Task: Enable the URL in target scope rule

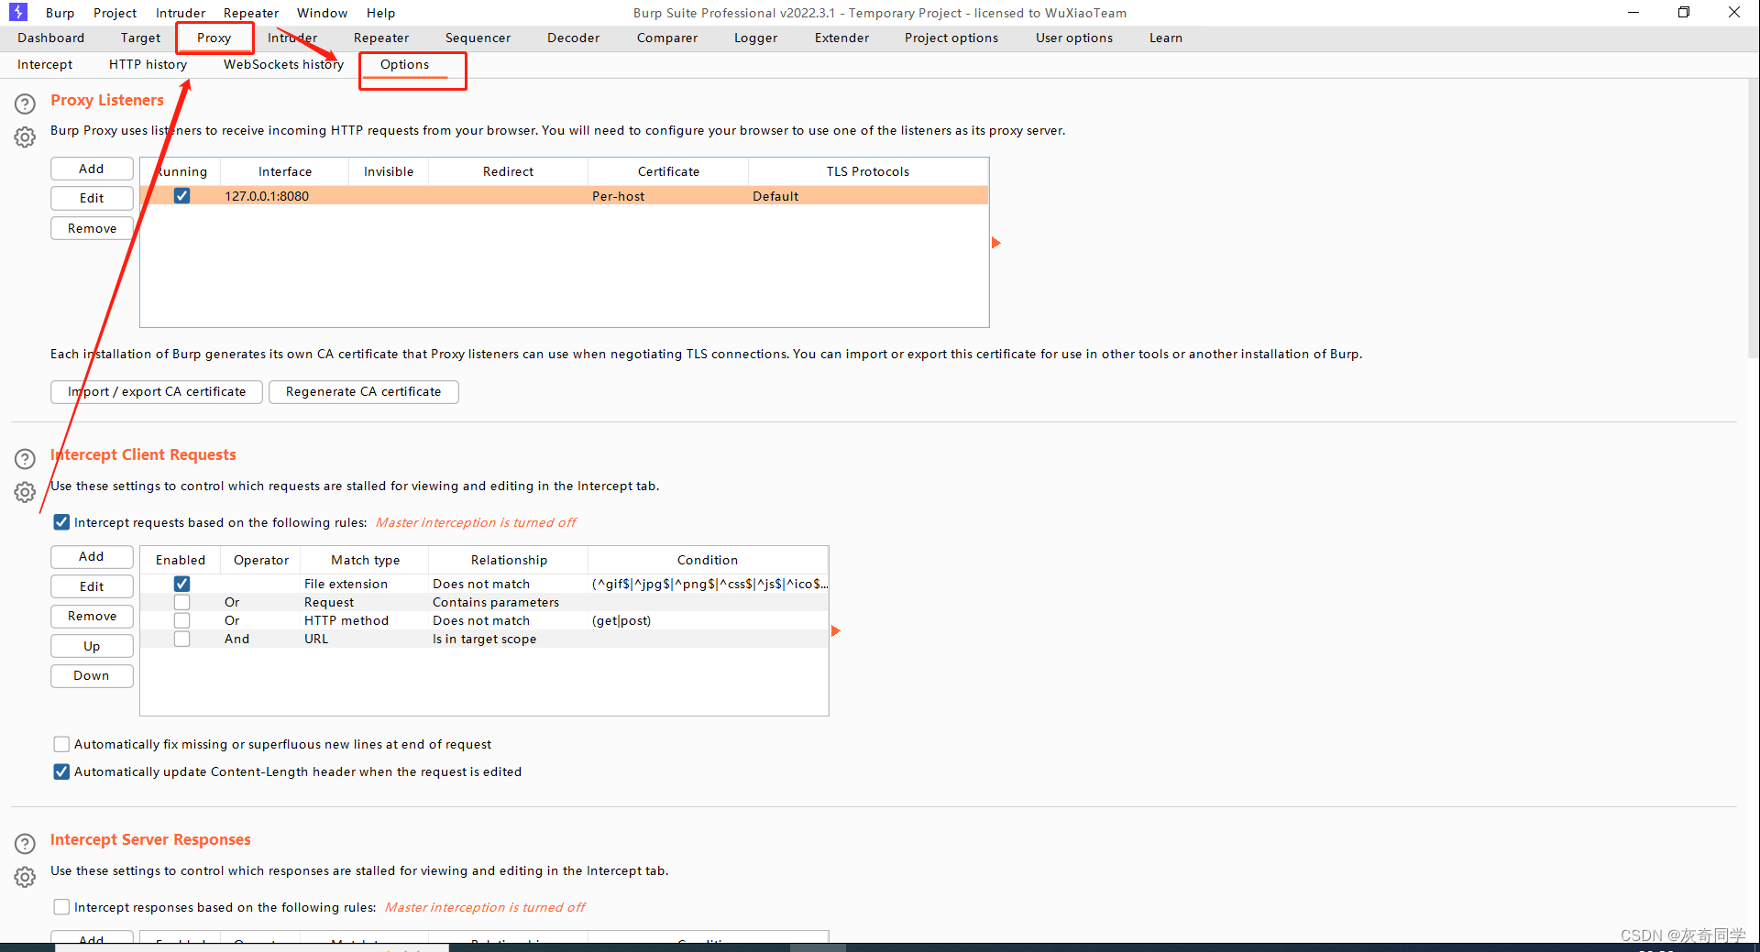Action: click(x=181, y=639)
